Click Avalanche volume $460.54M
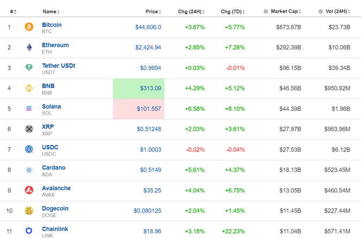Screen dimensions: 361x238 click(337, 190)
